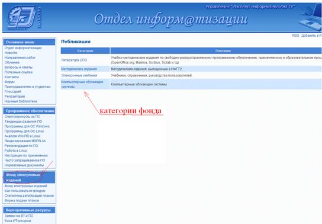
Task: Open the 'Новости' menu link
Action: [11, 53]
